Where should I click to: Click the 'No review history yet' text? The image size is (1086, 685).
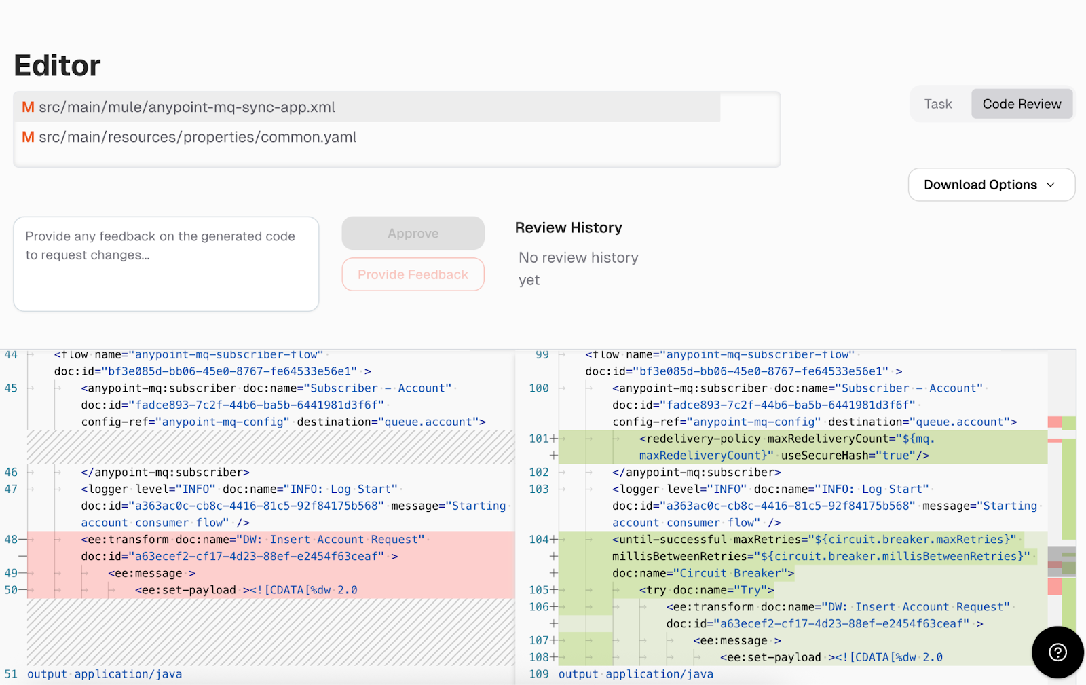(x=578, y=269)
